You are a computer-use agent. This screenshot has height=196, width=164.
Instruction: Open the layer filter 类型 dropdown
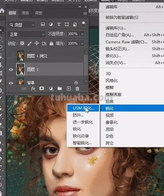point(21,24)
